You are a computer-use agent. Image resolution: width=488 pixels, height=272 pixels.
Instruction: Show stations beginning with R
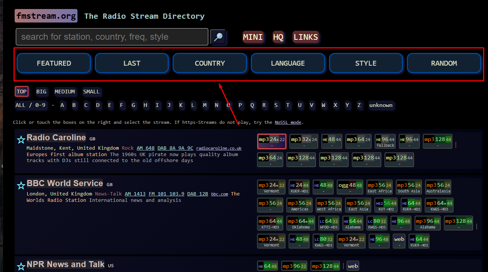[264, 105]
